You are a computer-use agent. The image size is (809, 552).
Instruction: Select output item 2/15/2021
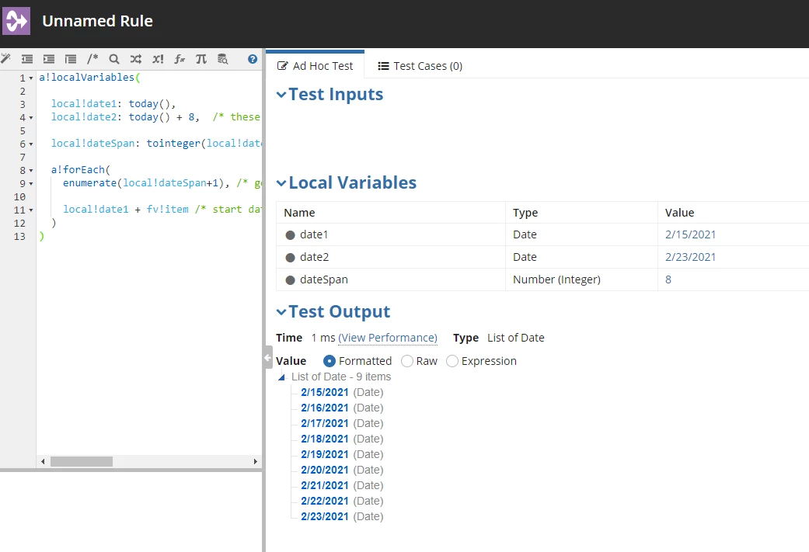click(x=325, y=392)
